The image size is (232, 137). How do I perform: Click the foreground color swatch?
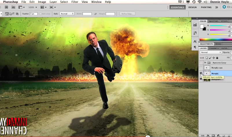pos(202,26)
